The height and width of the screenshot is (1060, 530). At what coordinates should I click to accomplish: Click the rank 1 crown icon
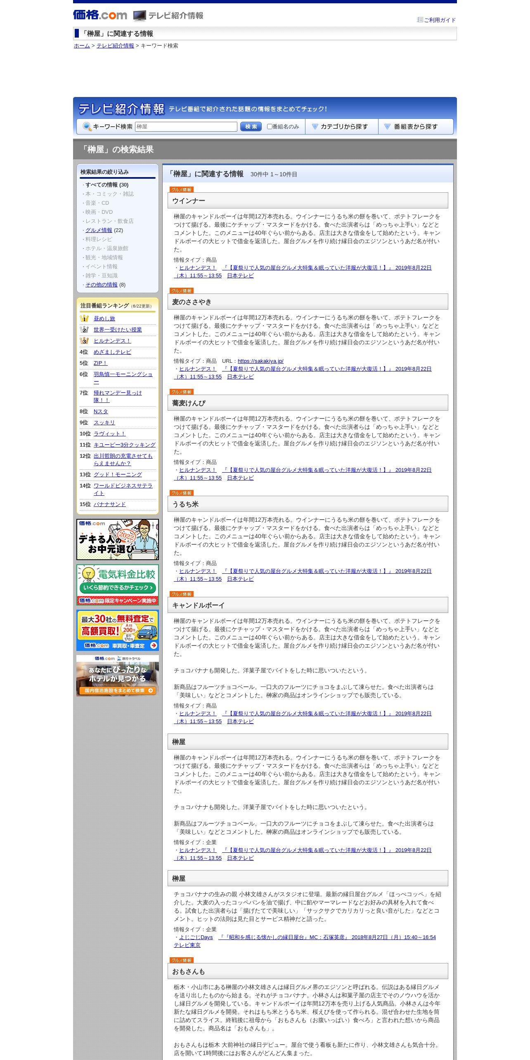(x=84, y=318)
